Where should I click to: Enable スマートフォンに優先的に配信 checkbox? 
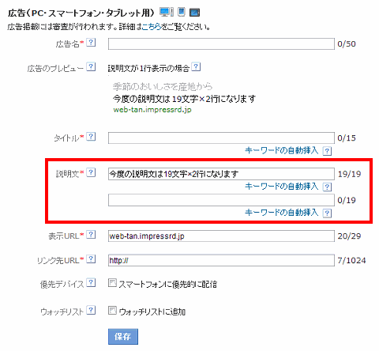pyautogui.click(x=112, y=283)
